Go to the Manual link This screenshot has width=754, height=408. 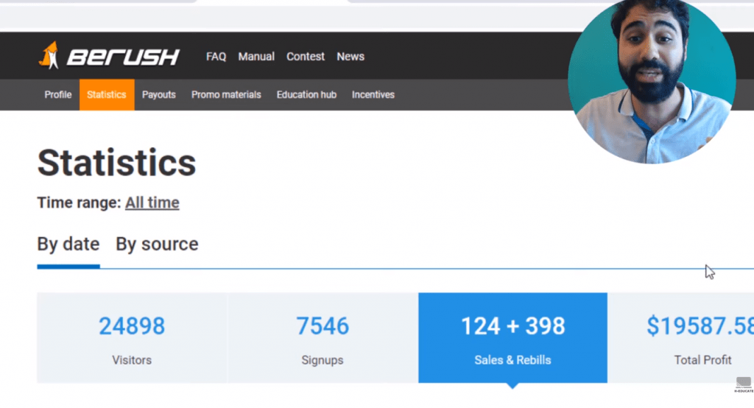tap(256, 57)
